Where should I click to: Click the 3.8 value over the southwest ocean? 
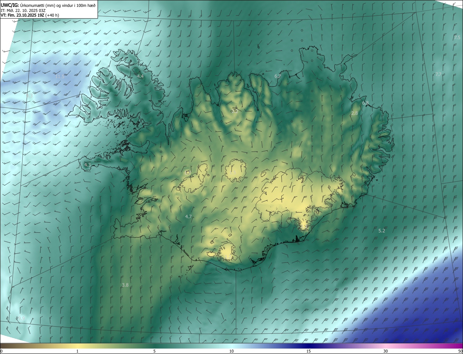125,285
